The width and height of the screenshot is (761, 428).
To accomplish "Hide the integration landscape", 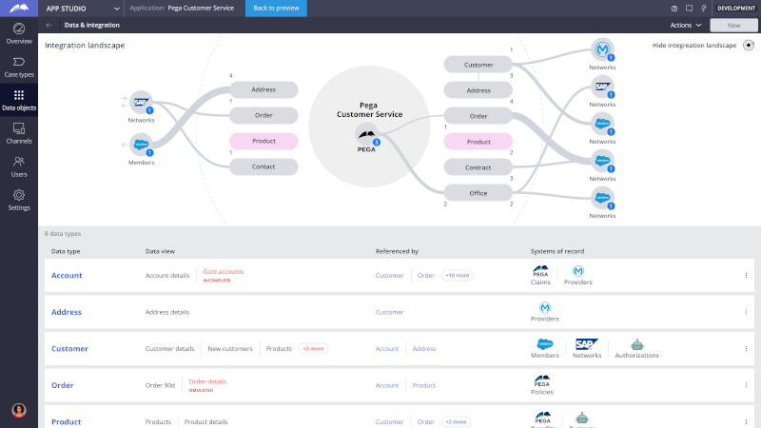I will click(x=749, y=45).
